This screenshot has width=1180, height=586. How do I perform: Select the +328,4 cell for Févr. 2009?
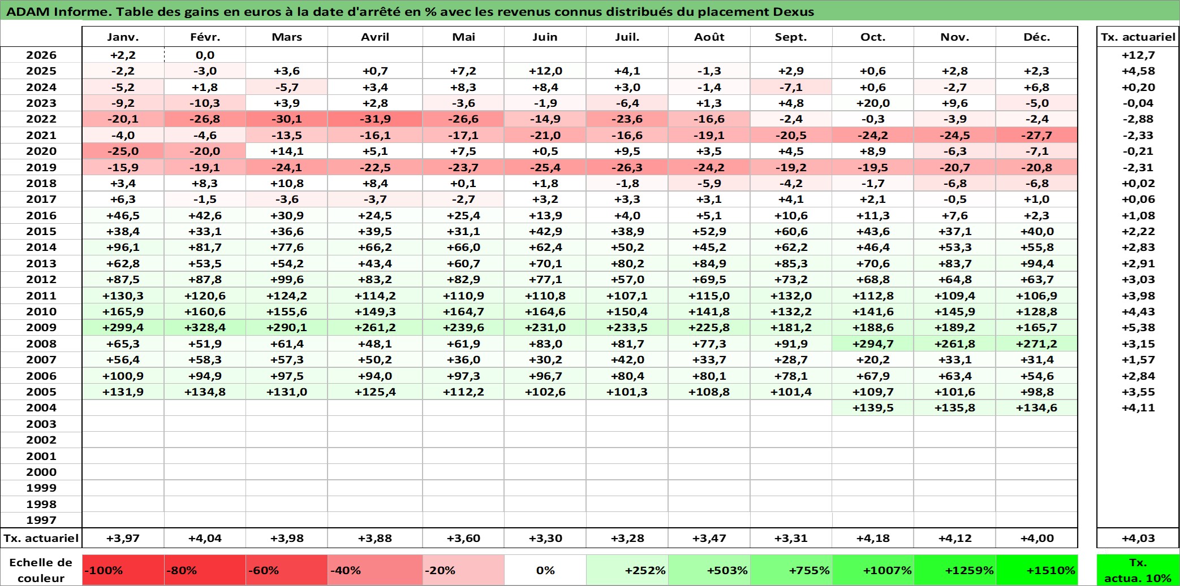pos(205,327)
